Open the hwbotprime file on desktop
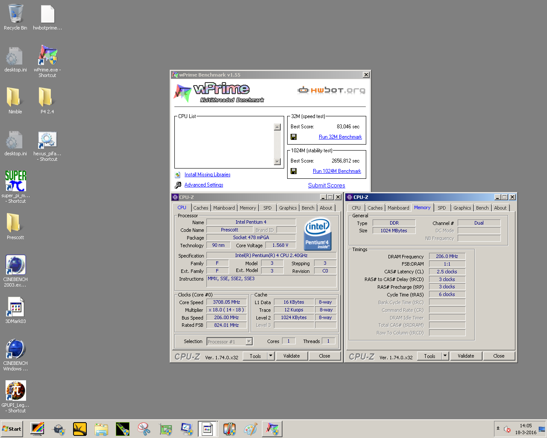Viewport: 547px width, 438px height. pos(47,17)
